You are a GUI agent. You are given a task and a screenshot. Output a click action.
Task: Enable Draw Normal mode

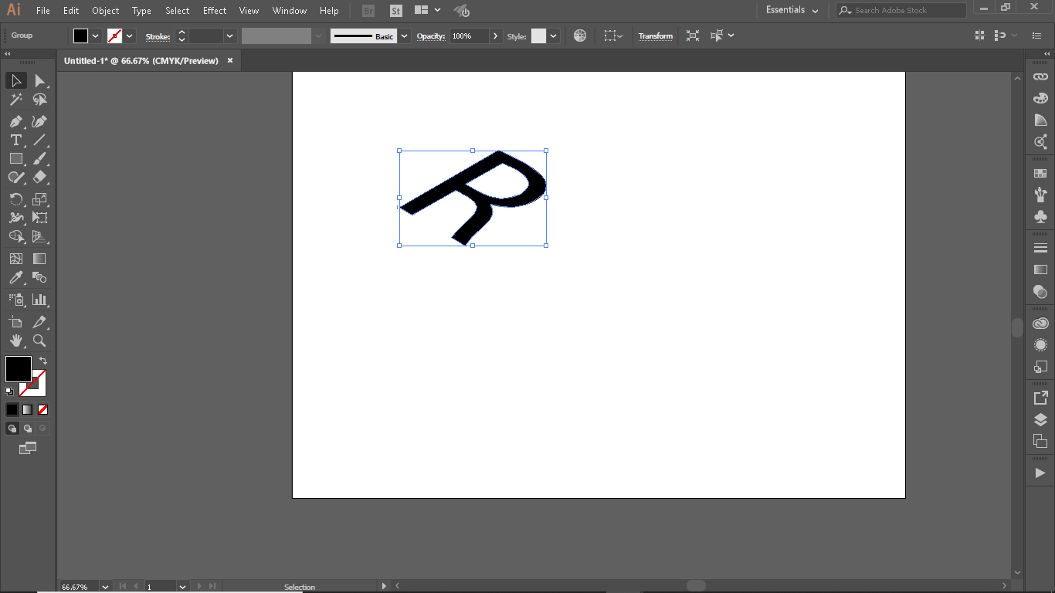[x=12, y=428]
